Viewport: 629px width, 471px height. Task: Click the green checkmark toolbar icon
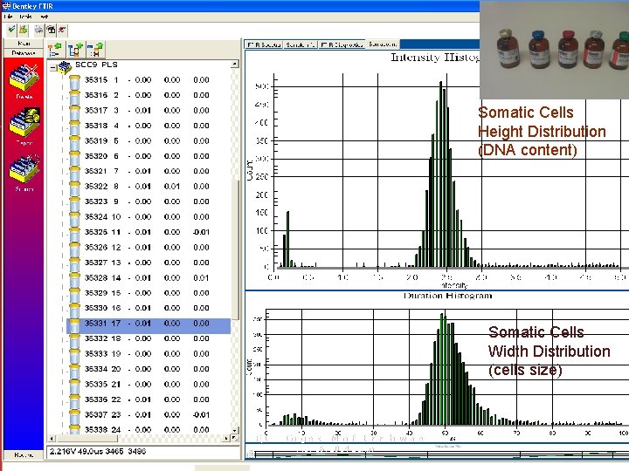[x=11, y=30]
